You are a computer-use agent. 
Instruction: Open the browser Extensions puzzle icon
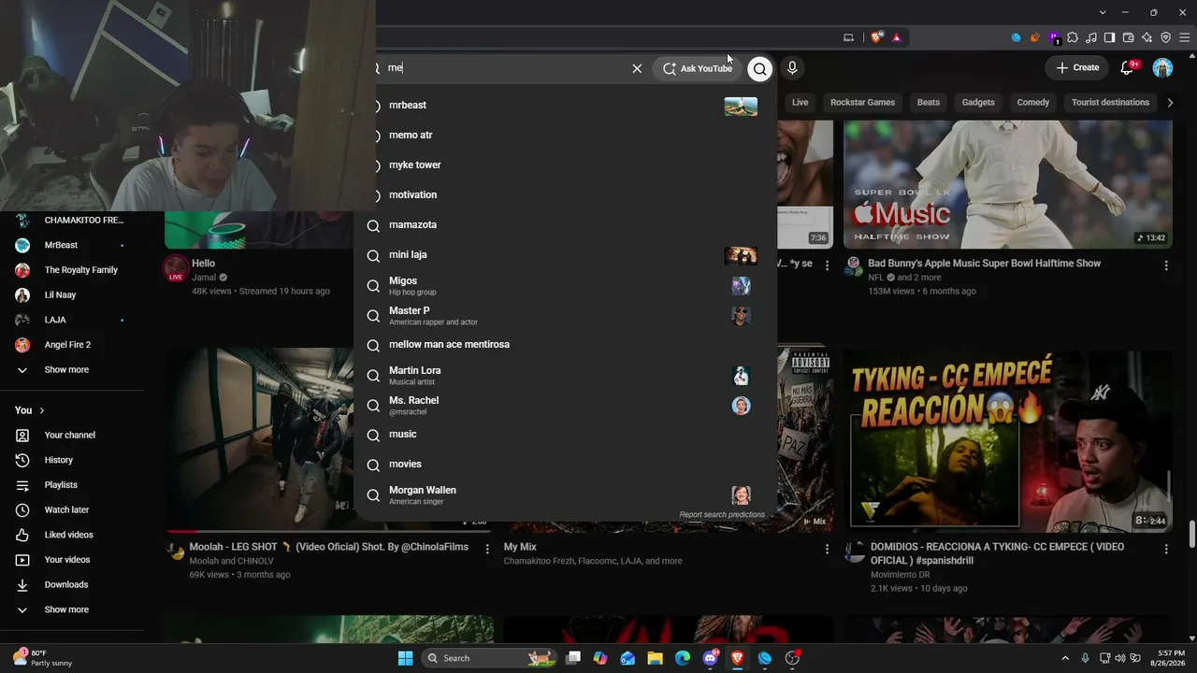(x=1073, y=37)
